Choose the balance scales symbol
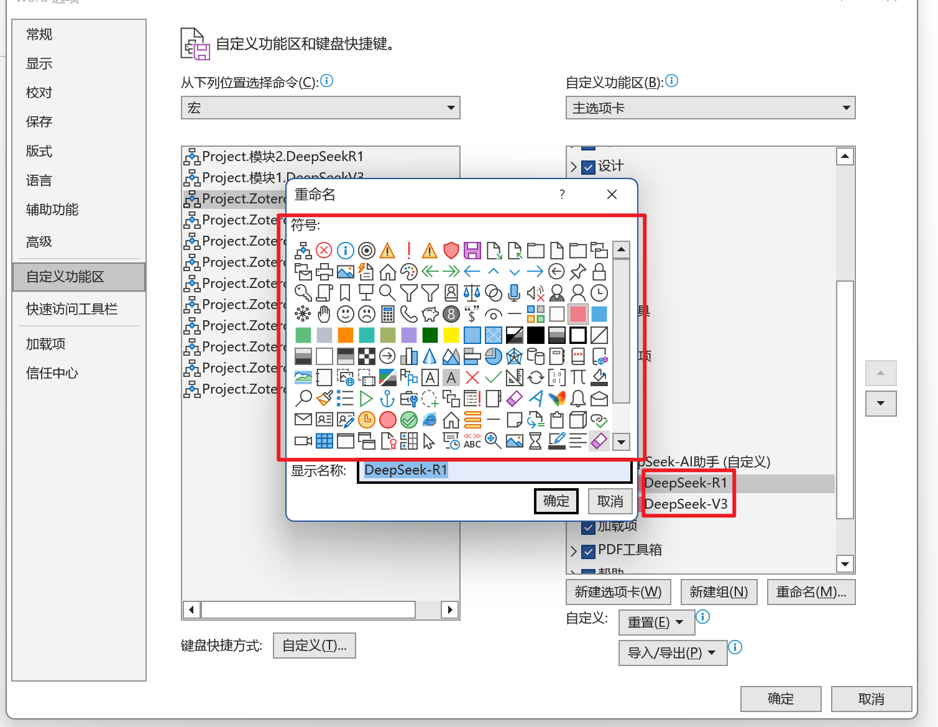938x727 pixels. (472, 293)
